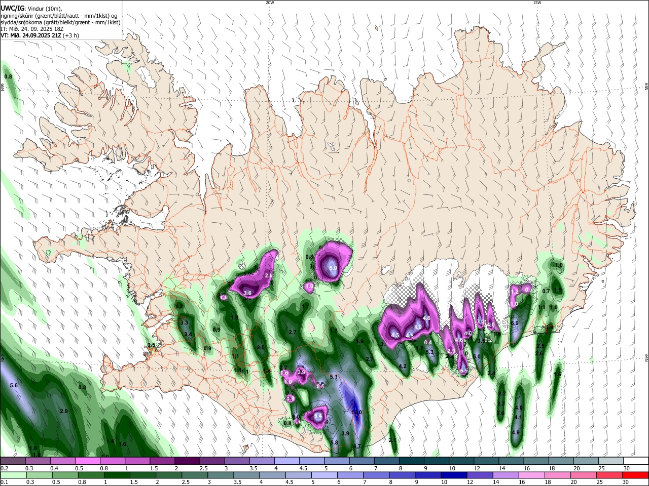This screenshot has width=649, height=486.
Task: Click the '0.2' label on the snow scale
Action: [x=4, y=468]
